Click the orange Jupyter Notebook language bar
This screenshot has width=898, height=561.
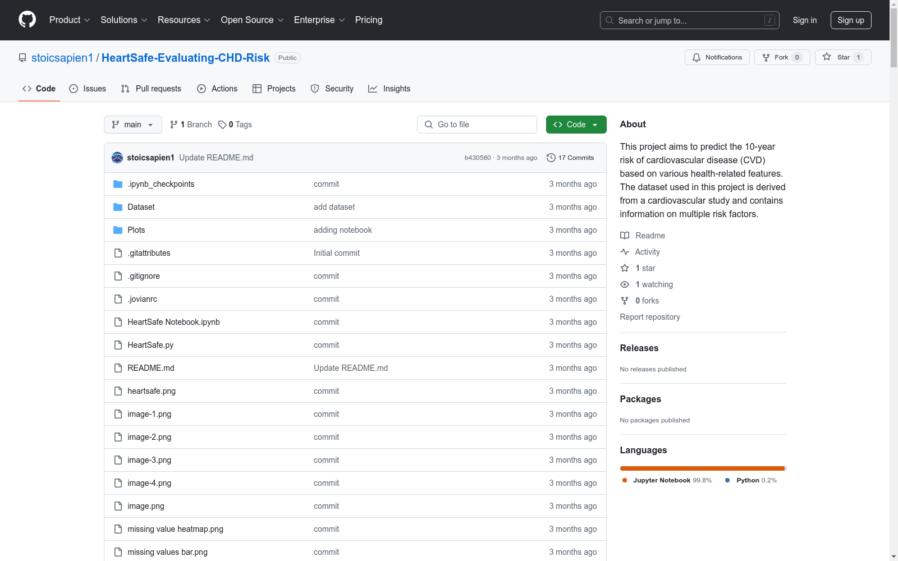pos(702,468)
